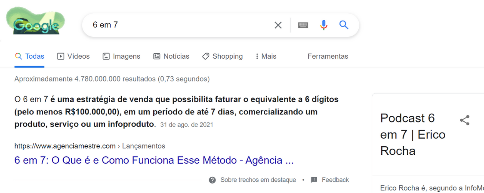The width and height of the screenshot is (484, 193).
Task: Click the Google doodle logo
Action: point(35,24)
